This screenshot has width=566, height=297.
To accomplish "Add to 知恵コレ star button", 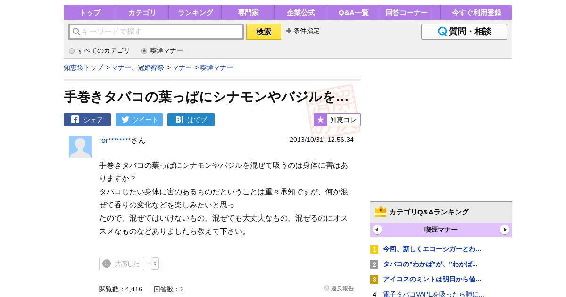I will pos(337,120).
